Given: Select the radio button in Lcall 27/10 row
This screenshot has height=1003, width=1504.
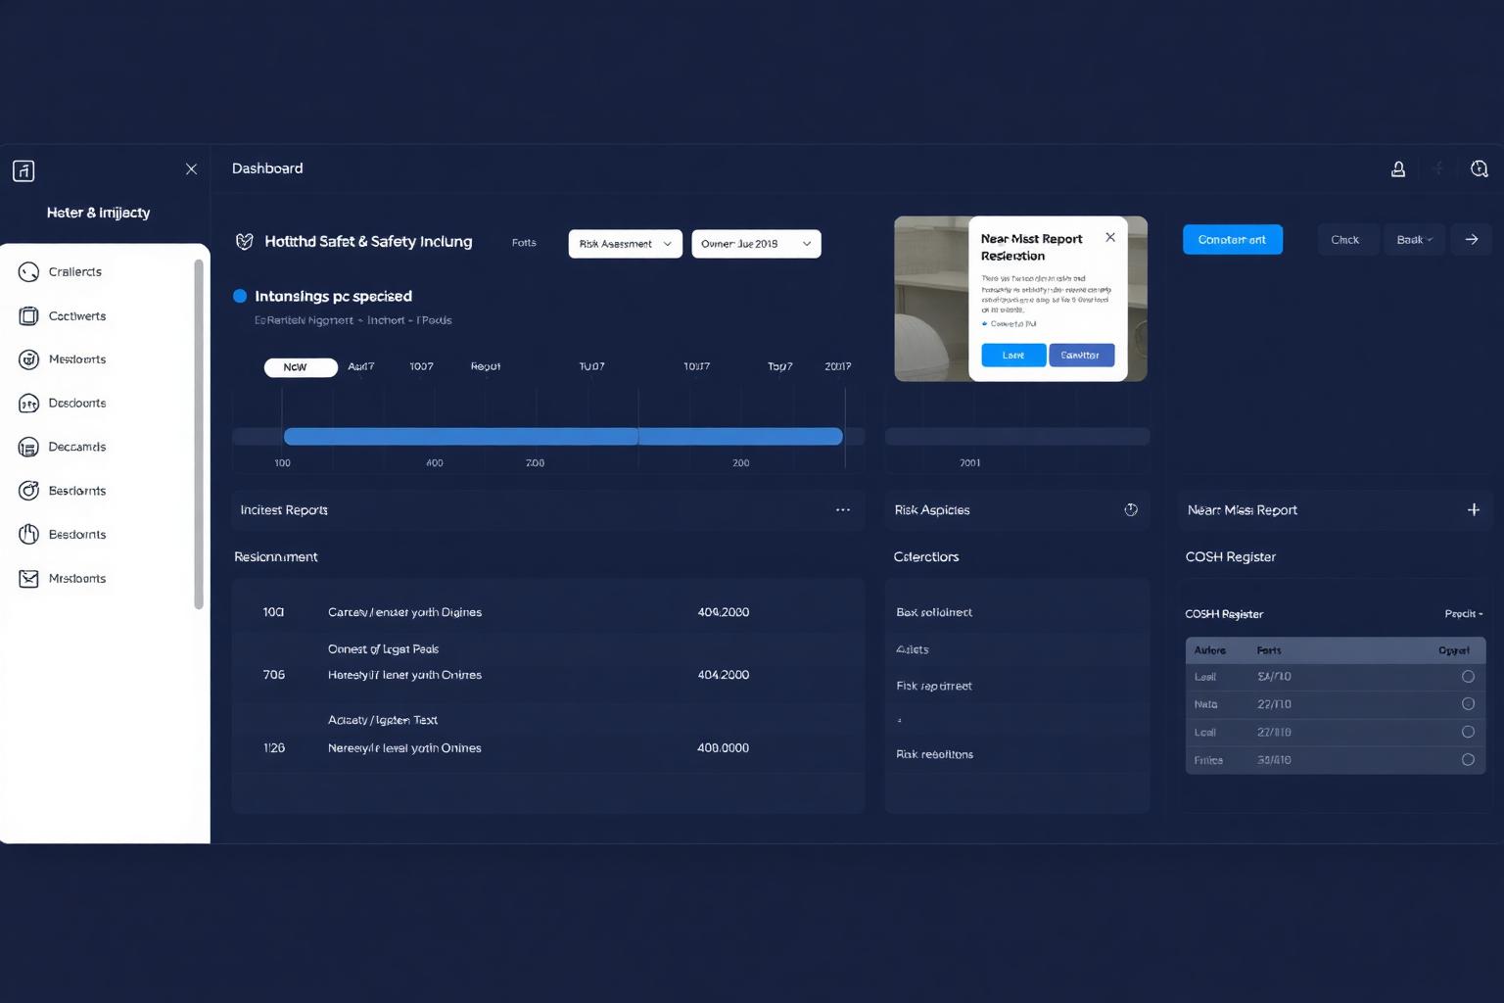Looking at the screenshot, I should pyautogui.click(x=1468, y=733).
